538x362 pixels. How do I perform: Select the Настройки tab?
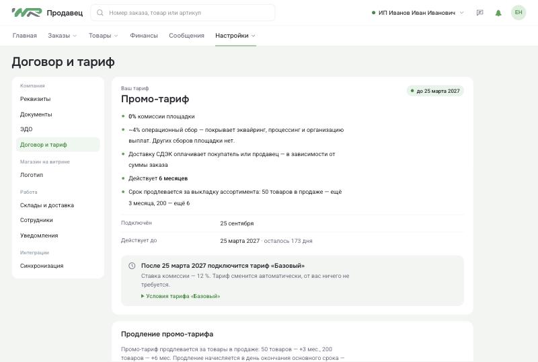232,36
